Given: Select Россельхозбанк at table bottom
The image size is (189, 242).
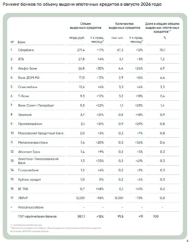Looking at the screenshot, I should click(31, 207).
